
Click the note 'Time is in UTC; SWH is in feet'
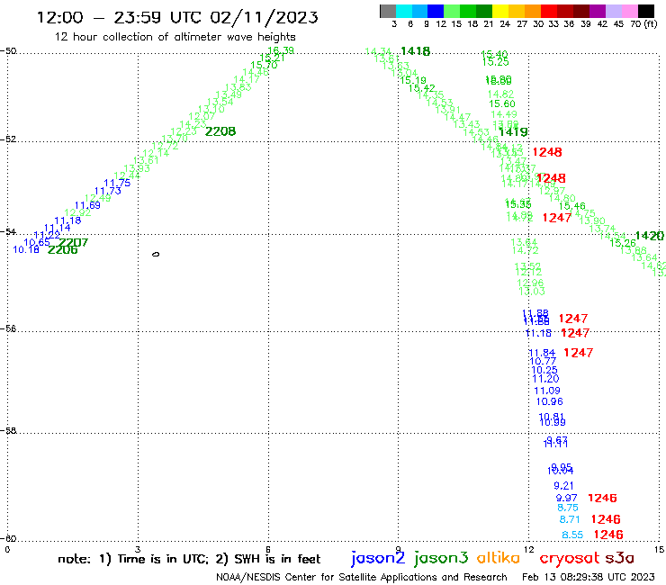click(189, 559)
